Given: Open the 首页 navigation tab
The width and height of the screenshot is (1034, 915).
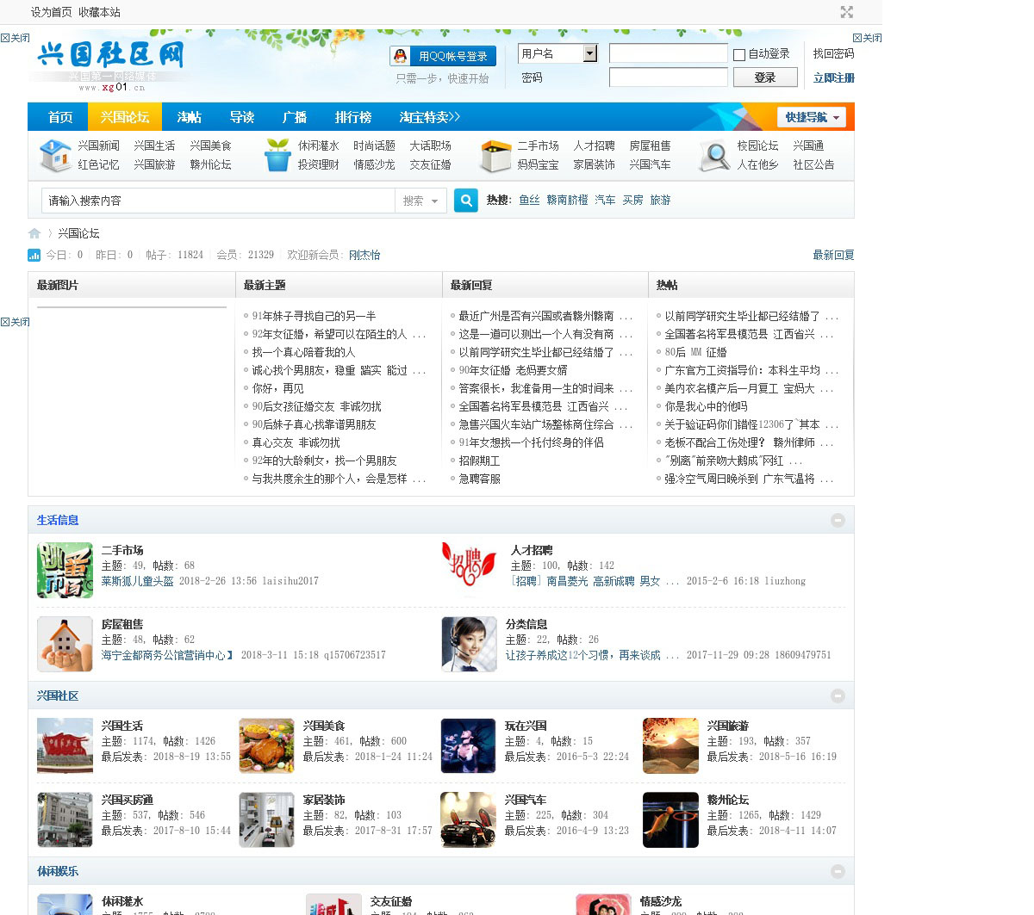Looking at the screenshot, I should [x=59, y=117].
